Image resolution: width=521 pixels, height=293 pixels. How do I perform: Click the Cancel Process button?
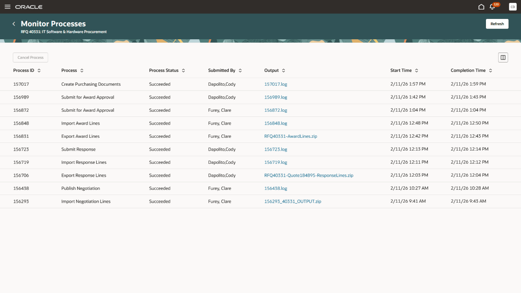point(30,57)
